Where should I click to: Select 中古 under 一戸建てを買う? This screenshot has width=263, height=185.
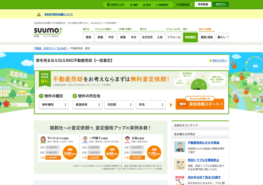coord(134,37)
